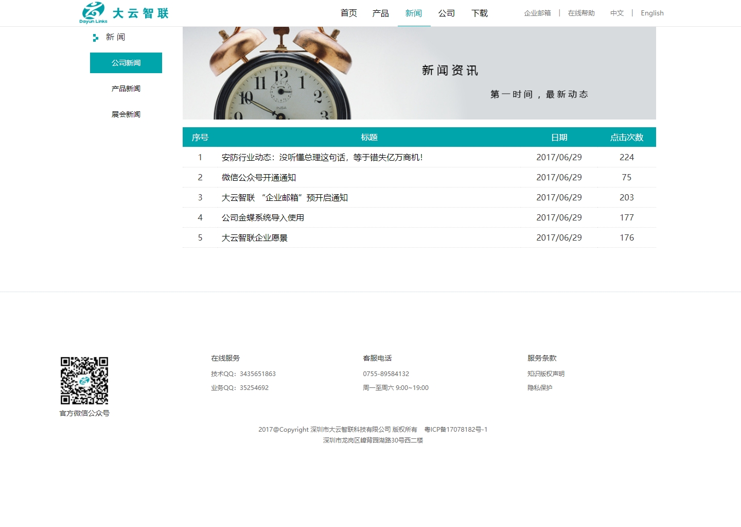Screen dimensions: 741x527
Task: Select 产品新闻 in the sidebar
Action: pos(126,89)
